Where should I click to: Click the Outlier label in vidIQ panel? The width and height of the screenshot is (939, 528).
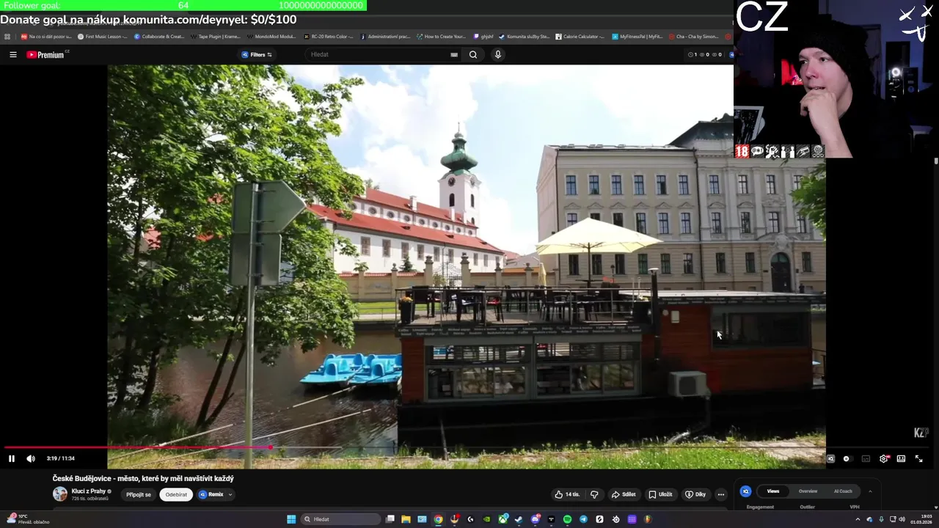(x=807, y=507)
